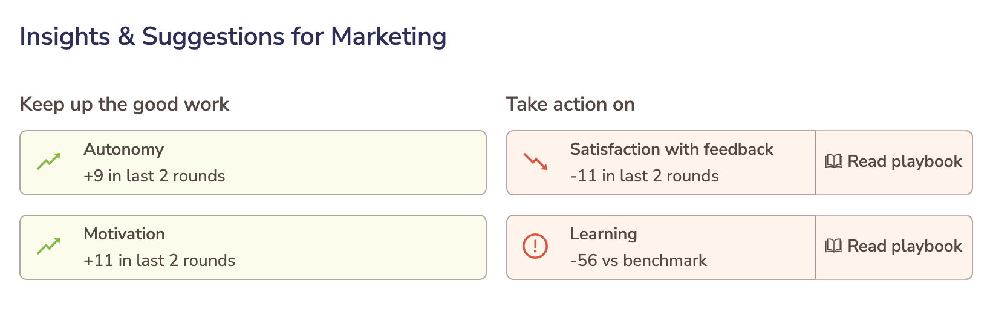Select the Motivation insight title

click(x=124, y=234)
